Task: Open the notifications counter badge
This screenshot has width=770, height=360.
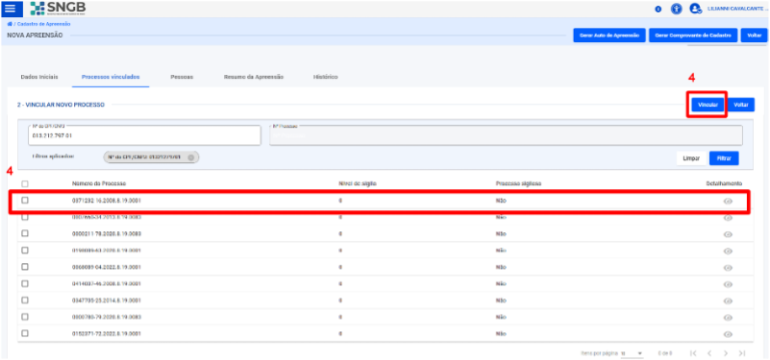Action: click(x=658, y=10)
